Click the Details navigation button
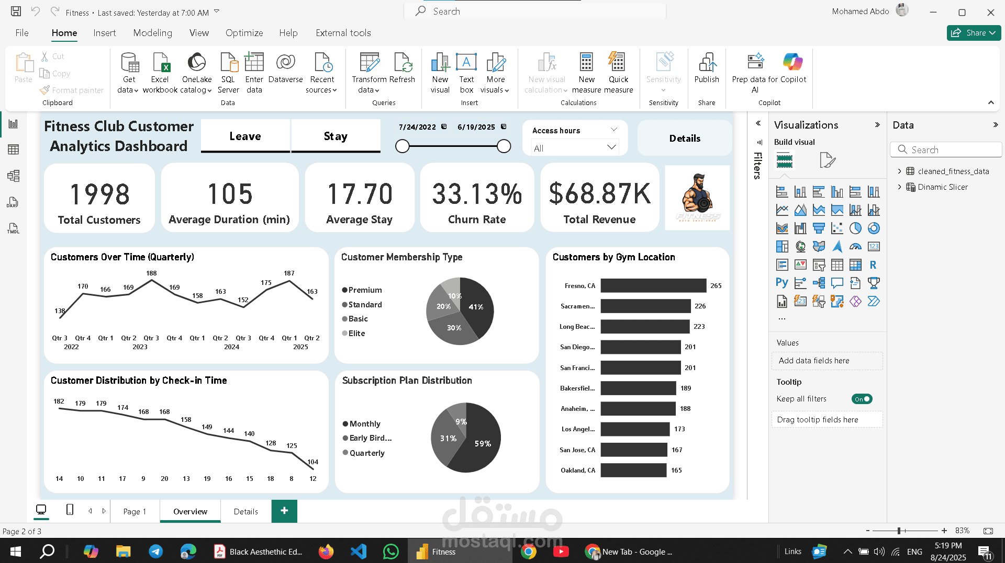This screenshot has width=1005, height=563. click(684, 139)
